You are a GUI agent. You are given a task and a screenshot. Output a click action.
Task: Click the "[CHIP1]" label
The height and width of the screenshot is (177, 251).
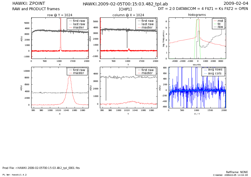pyautogui.click(x=125, y=9)
